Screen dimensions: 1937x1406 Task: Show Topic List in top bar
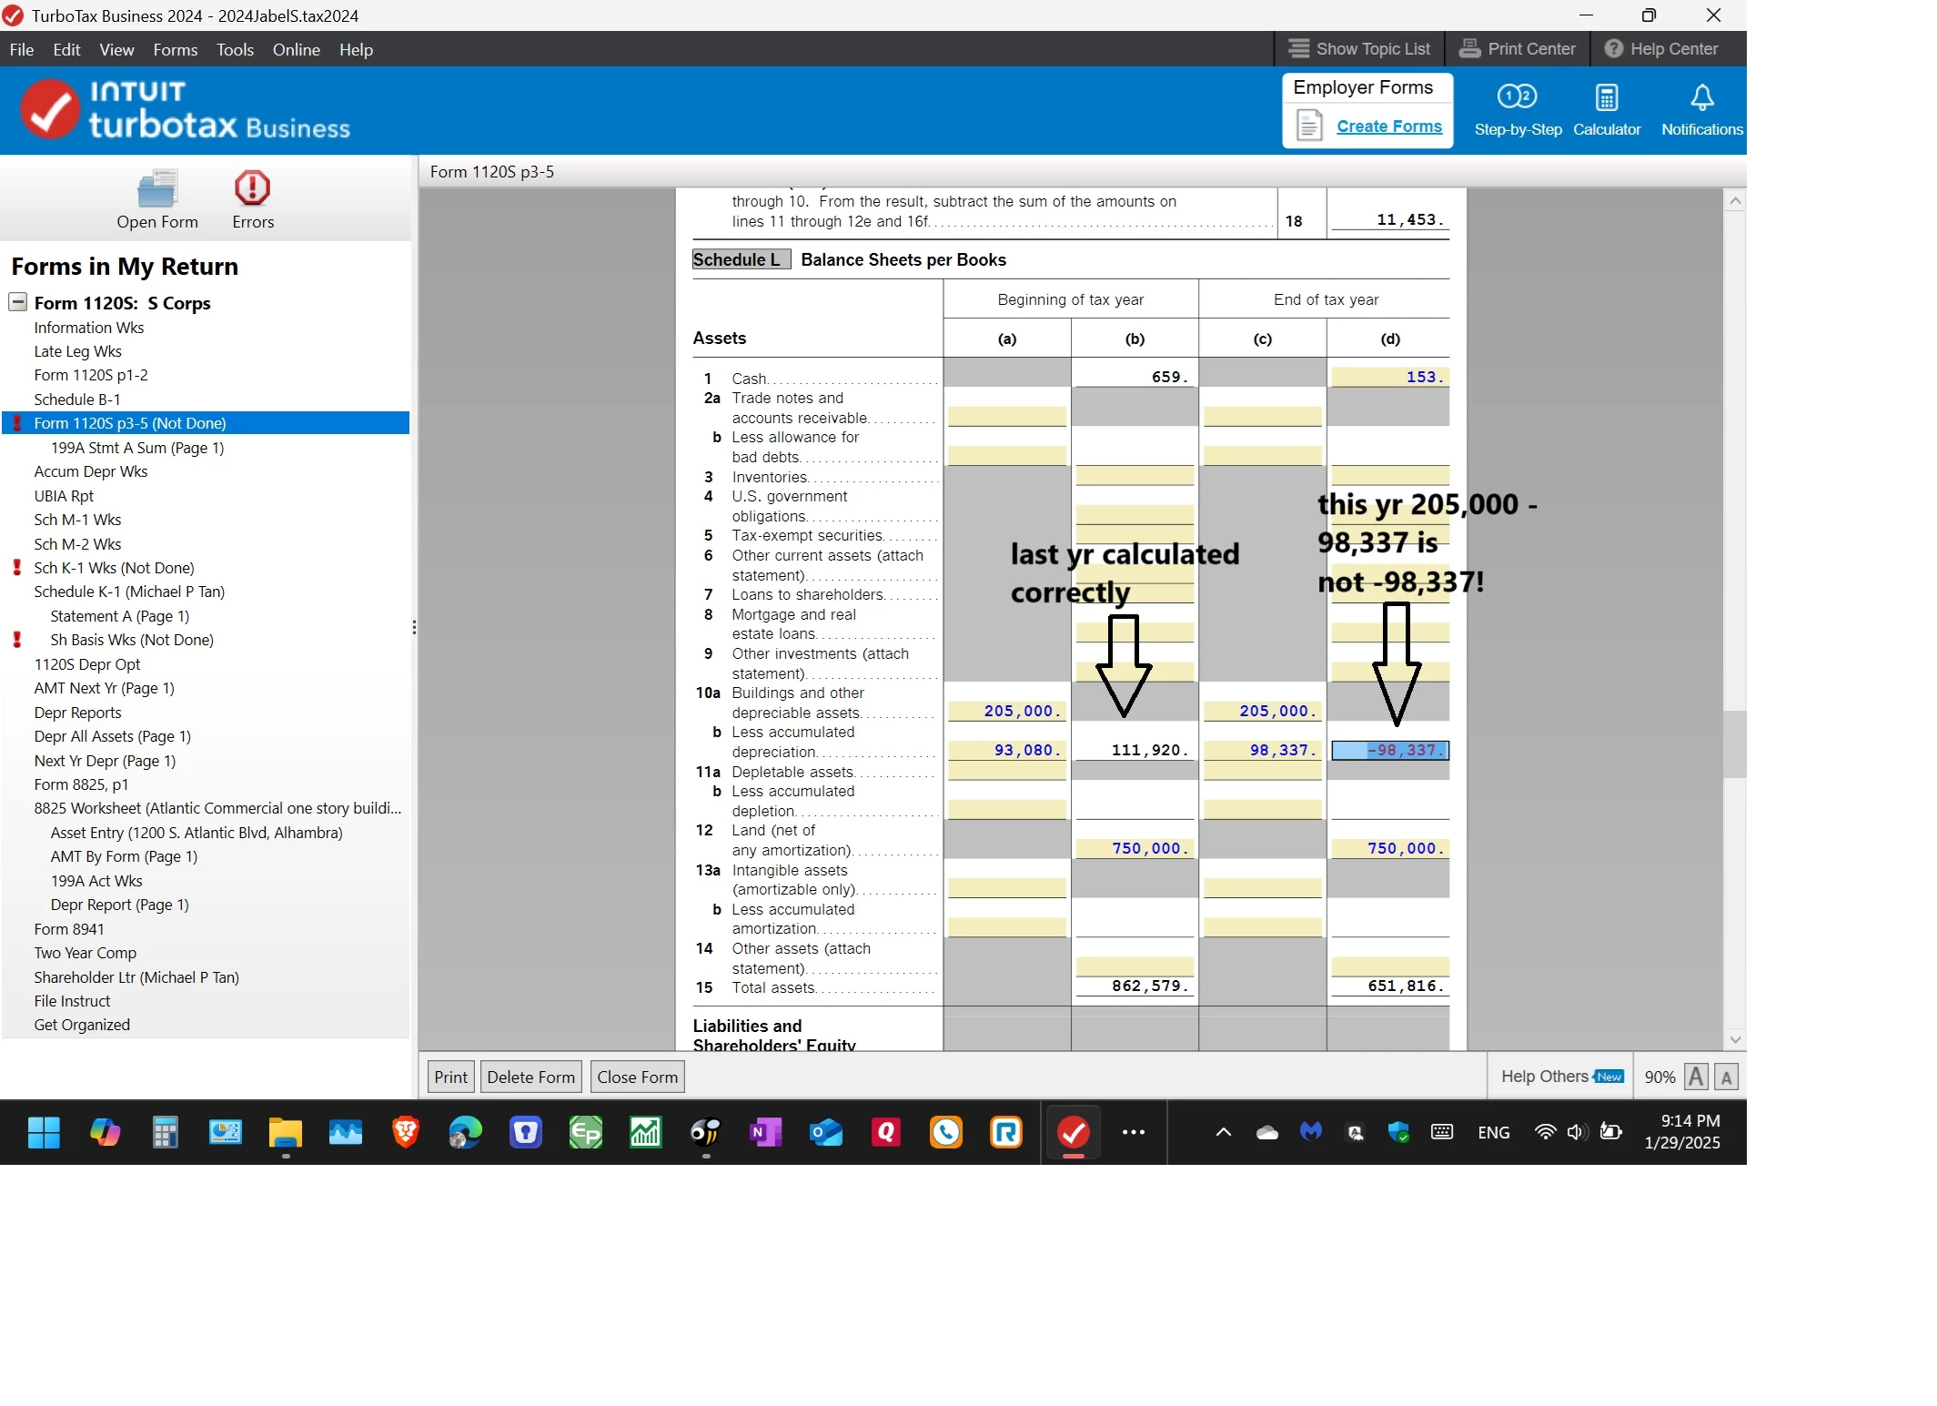pyautogui.click(x=1359, y=49)
